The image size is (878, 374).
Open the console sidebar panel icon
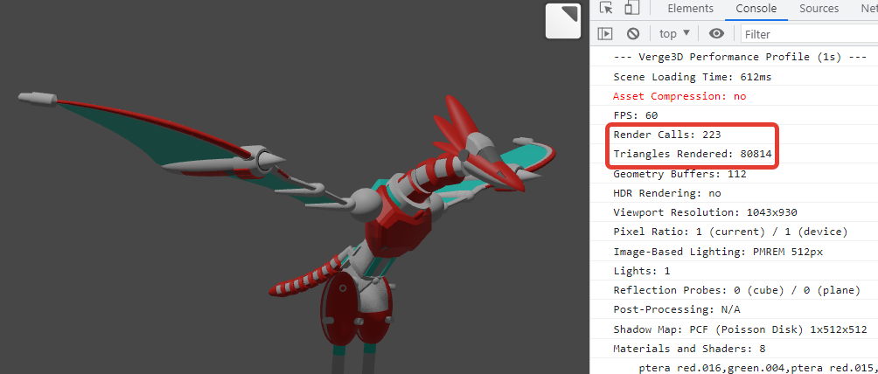[605, 33]
